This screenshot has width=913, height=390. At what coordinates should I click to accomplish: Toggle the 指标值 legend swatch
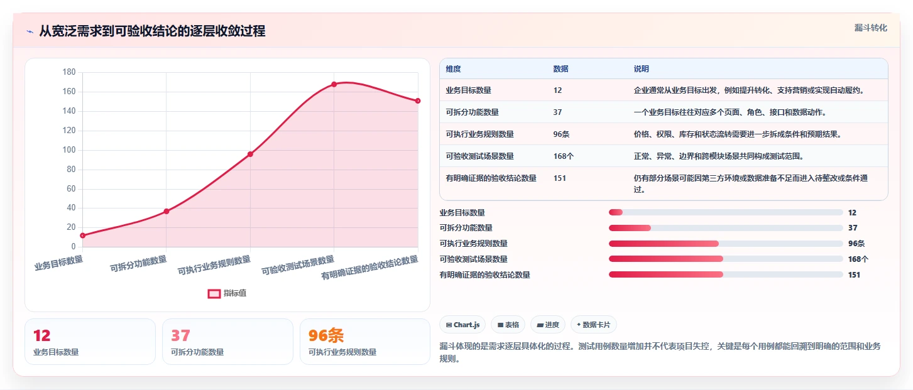[x=214, y=293]
